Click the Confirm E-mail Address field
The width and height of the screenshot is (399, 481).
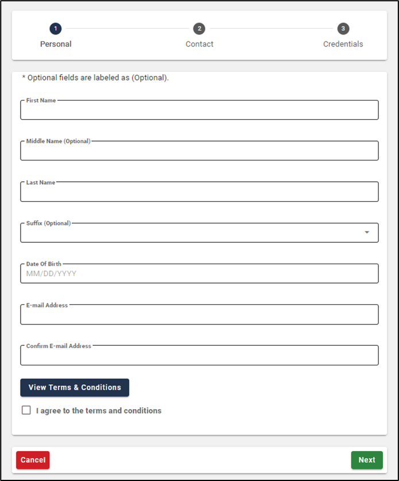tap(199, 356)
